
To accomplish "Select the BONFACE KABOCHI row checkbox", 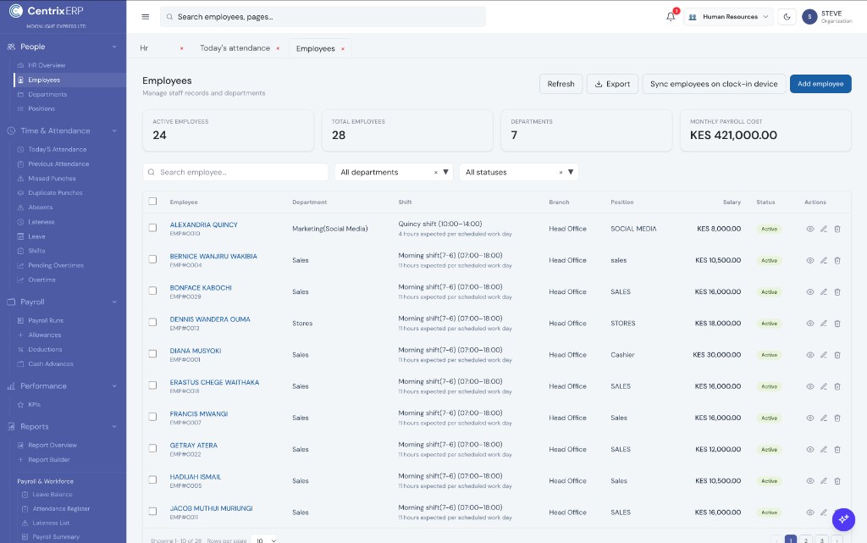I will click(152, 291).
